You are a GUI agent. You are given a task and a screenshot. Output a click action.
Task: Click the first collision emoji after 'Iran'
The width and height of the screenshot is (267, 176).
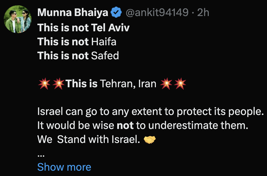[x=166, y=83]
